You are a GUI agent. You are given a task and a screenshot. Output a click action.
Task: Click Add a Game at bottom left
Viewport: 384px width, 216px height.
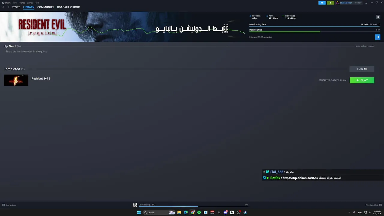9,205
